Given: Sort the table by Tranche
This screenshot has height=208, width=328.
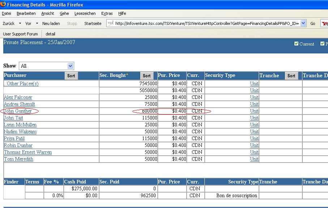Looking at the screenshot, I should pos(291,76).
